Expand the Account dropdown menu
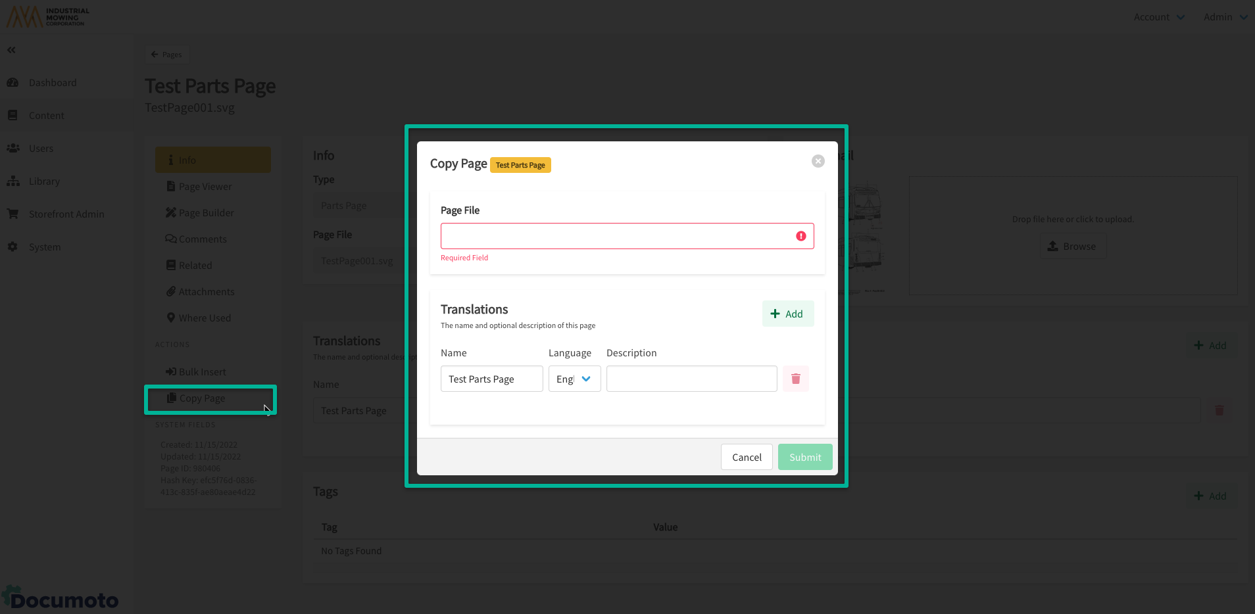 tap(1159, 17)
